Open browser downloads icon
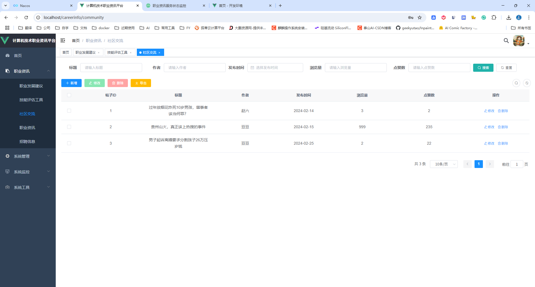535x287 pixels. (509, 18)
